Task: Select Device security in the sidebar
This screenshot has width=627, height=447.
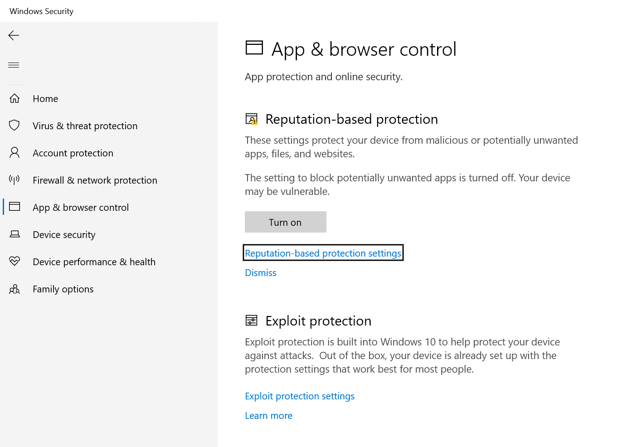Action: [64, 234]
